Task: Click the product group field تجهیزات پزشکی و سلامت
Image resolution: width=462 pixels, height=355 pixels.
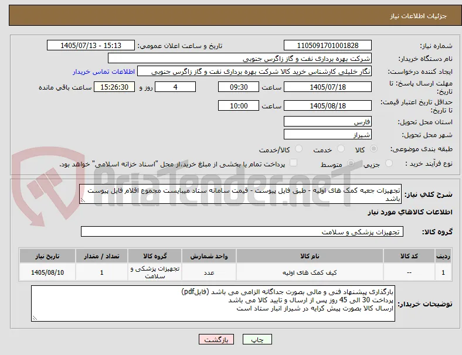Action: point(242,231)
